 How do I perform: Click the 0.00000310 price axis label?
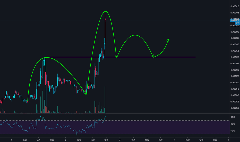click(x=235, y=6)
